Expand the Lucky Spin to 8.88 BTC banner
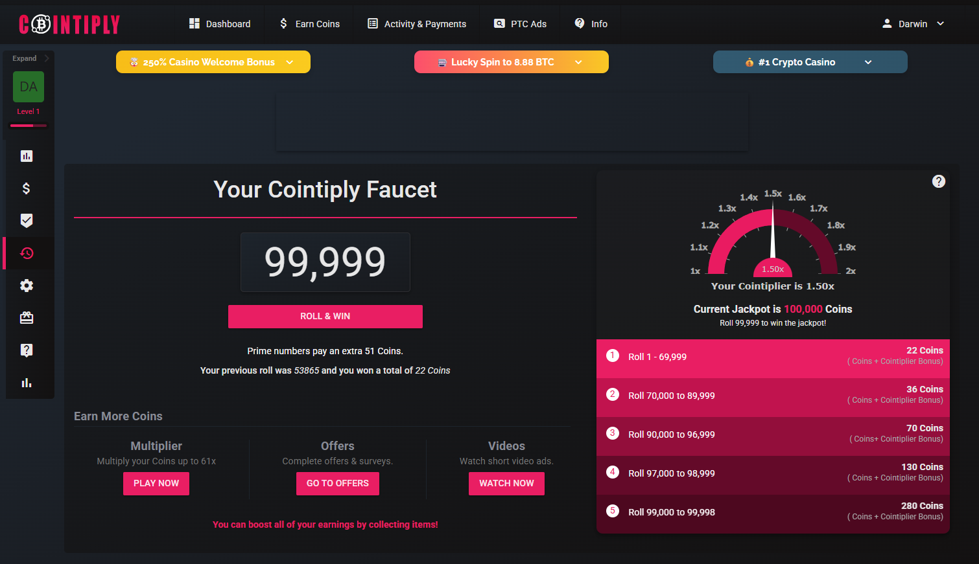979x564 pixels. point(512,62)
